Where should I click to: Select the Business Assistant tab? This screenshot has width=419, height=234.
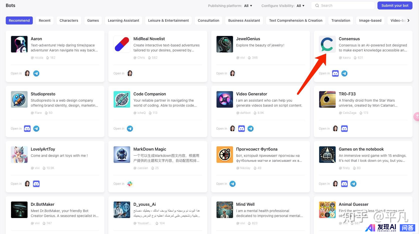(x=244, y=20)
